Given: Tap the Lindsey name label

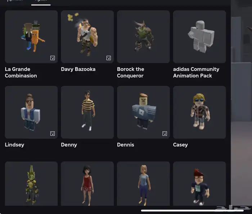Looking at the screenshot, I should pyautogui.click(x=14, y=145).
